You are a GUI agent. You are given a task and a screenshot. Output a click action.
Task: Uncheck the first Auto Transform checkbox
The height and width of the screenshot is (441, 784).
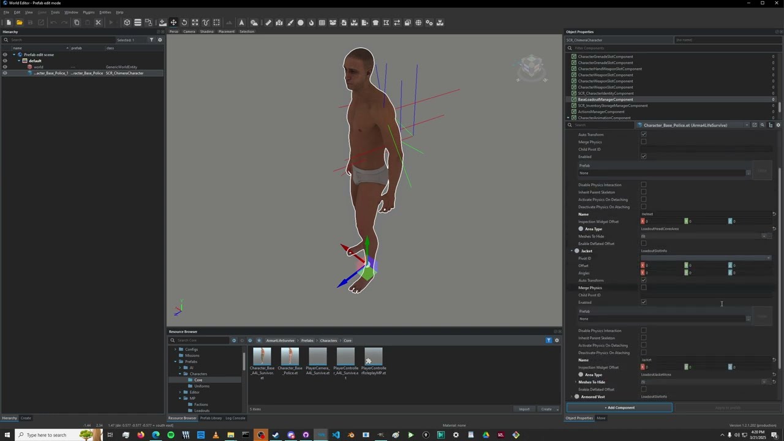(643, 134)
